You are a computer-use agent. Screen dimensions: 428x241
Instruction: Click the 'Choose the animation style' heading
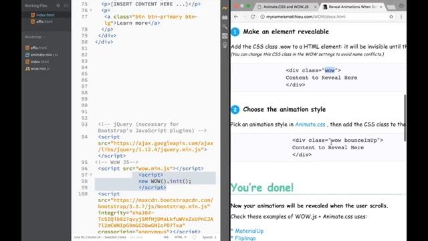(x=284, y=109)
